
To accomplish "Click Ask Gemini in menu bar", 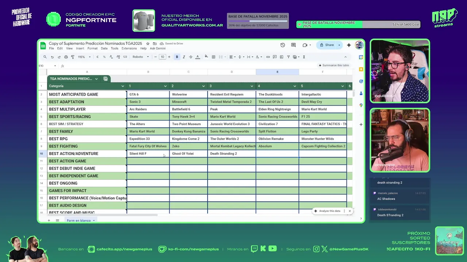I will (x=158, y=48).
